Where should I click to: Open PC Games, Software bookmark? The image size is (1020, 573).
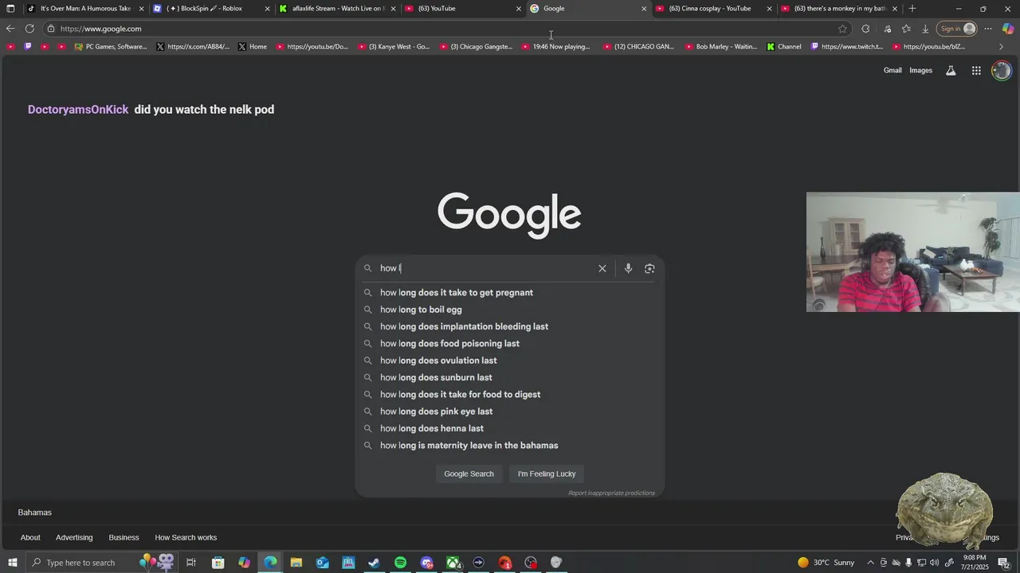coord(110,46)
